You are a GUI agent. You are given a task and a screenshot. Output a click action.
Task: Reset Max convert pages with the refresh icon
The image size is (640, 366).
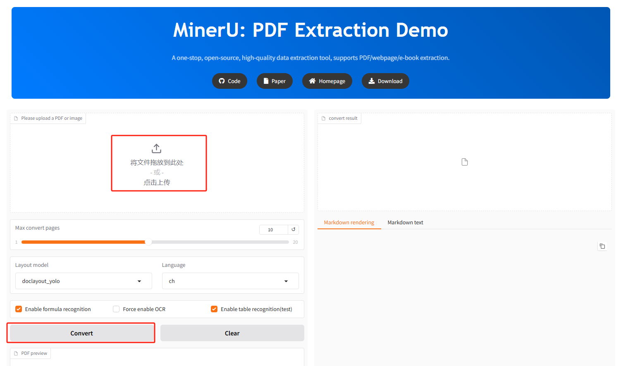(294, 230)
